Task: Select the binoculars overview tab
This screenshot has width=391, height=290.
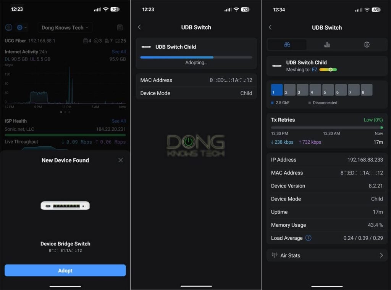Action: (287, 45)
